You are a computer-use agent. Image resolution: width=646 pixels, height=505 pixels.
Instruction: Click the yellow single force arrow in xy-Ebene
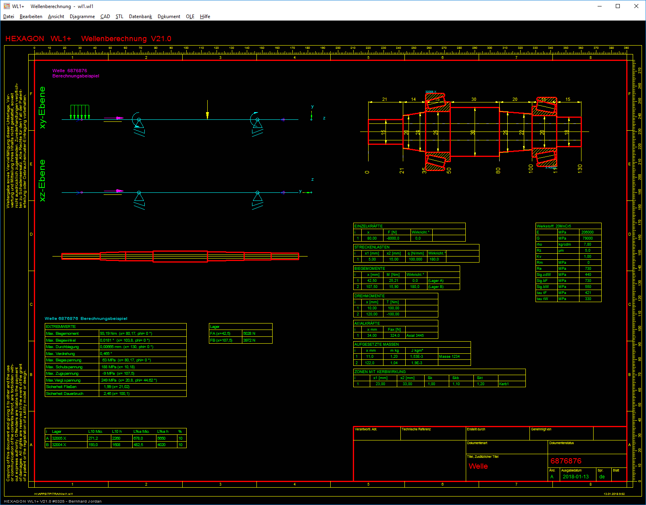pos(207,111)
